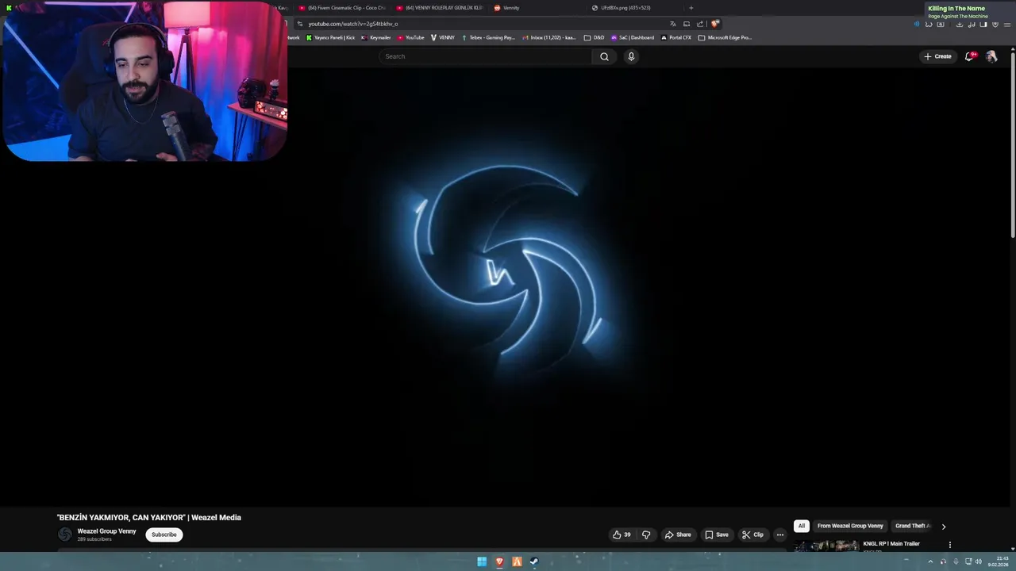Open the Windows Start button

coord(482,561)
